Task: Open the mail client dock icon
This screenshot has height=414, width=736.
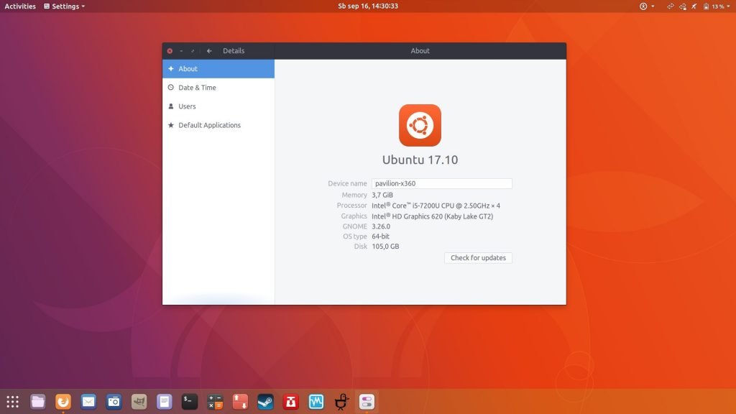Action: click(88, 401)
